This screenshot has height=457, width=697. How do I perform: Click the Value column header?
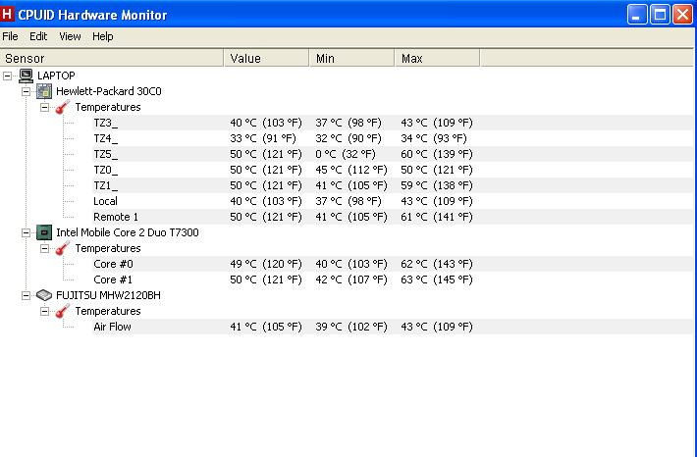(266, 58)
